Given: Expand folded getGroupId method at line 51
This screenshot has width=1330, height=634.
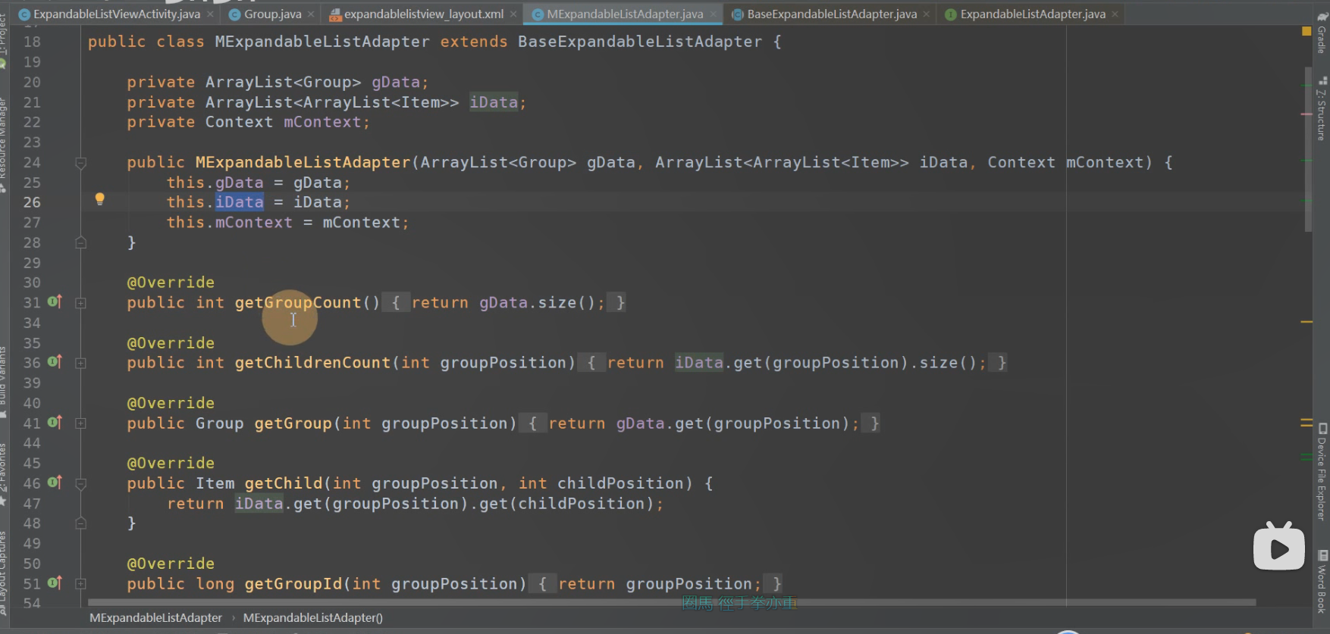Looking at the screenshot, I should point(80,584).
